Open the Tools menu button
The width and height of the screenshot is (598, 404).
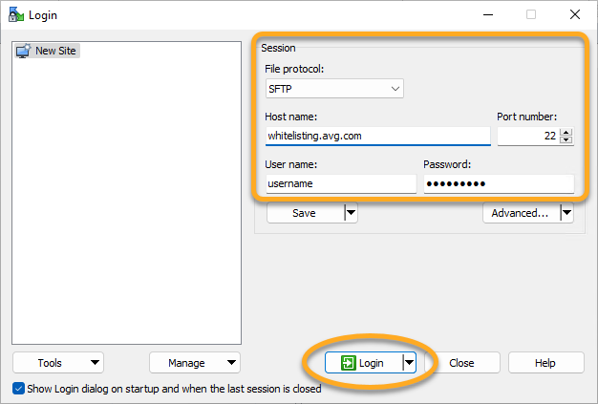coord(58,363)
